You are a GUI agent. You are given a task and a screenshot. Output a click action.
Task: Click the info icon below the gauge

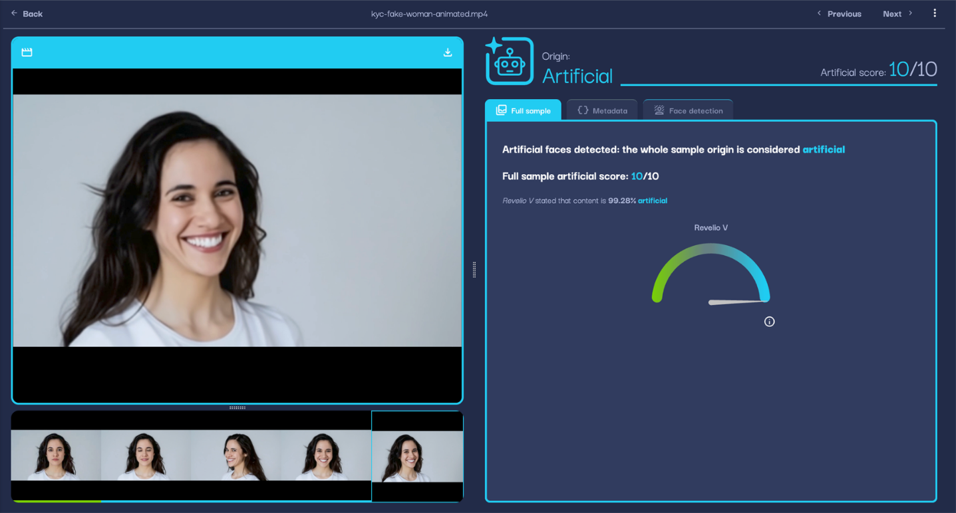click(769, 322)
